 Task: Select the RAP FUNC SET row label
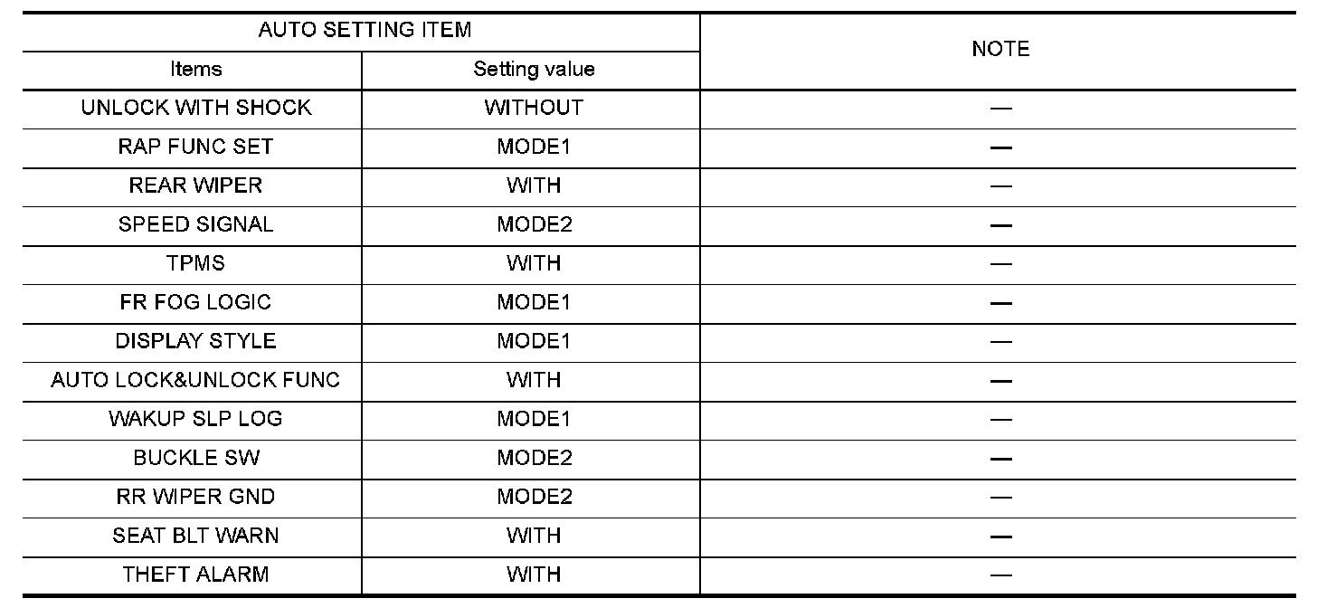[x=195, y=147]
